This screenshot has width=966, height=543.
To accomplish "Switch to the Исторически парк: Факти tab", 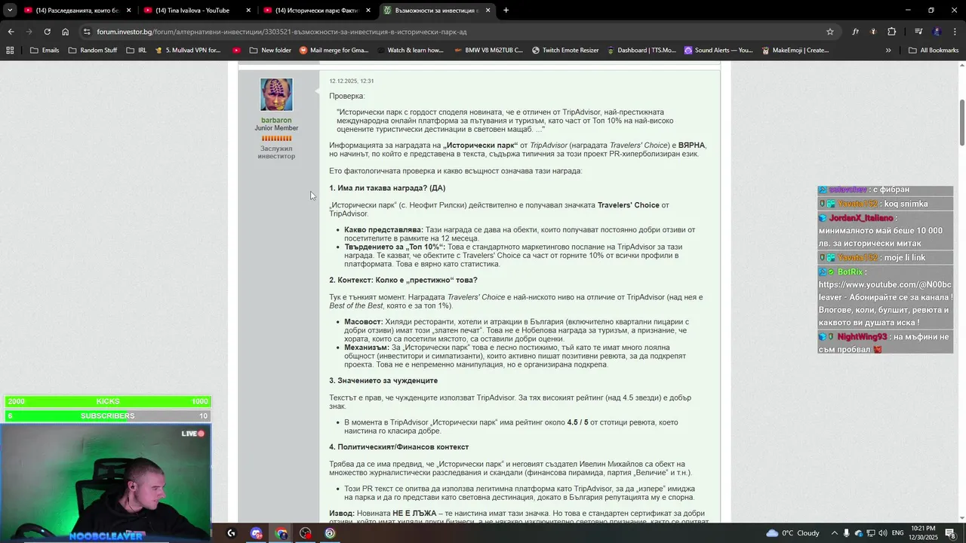I will click(x=317, y=11).
